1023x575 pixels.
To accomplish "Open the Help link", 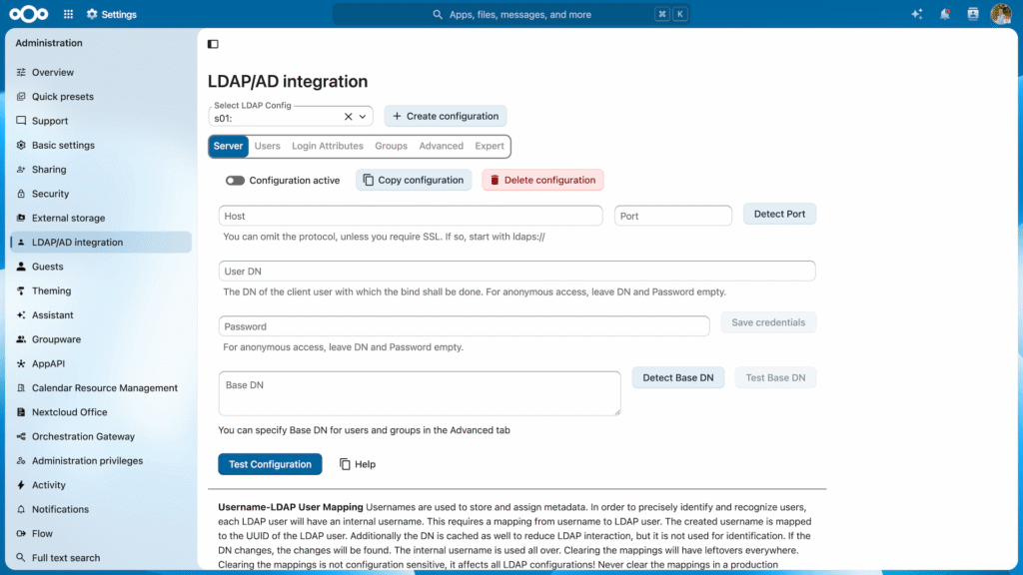I will pyautogui.click(x=358, y=464).
